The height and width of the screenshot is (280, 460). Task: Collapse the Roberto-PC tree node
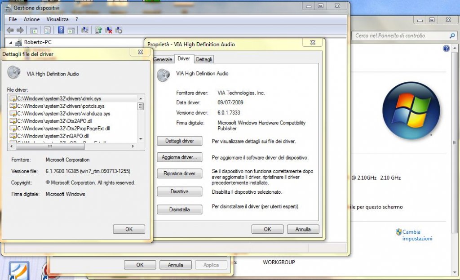(x=11, y=43)
